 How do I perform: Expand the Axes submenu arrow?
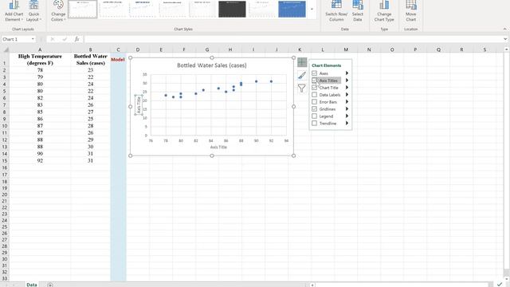click(347, 73)
